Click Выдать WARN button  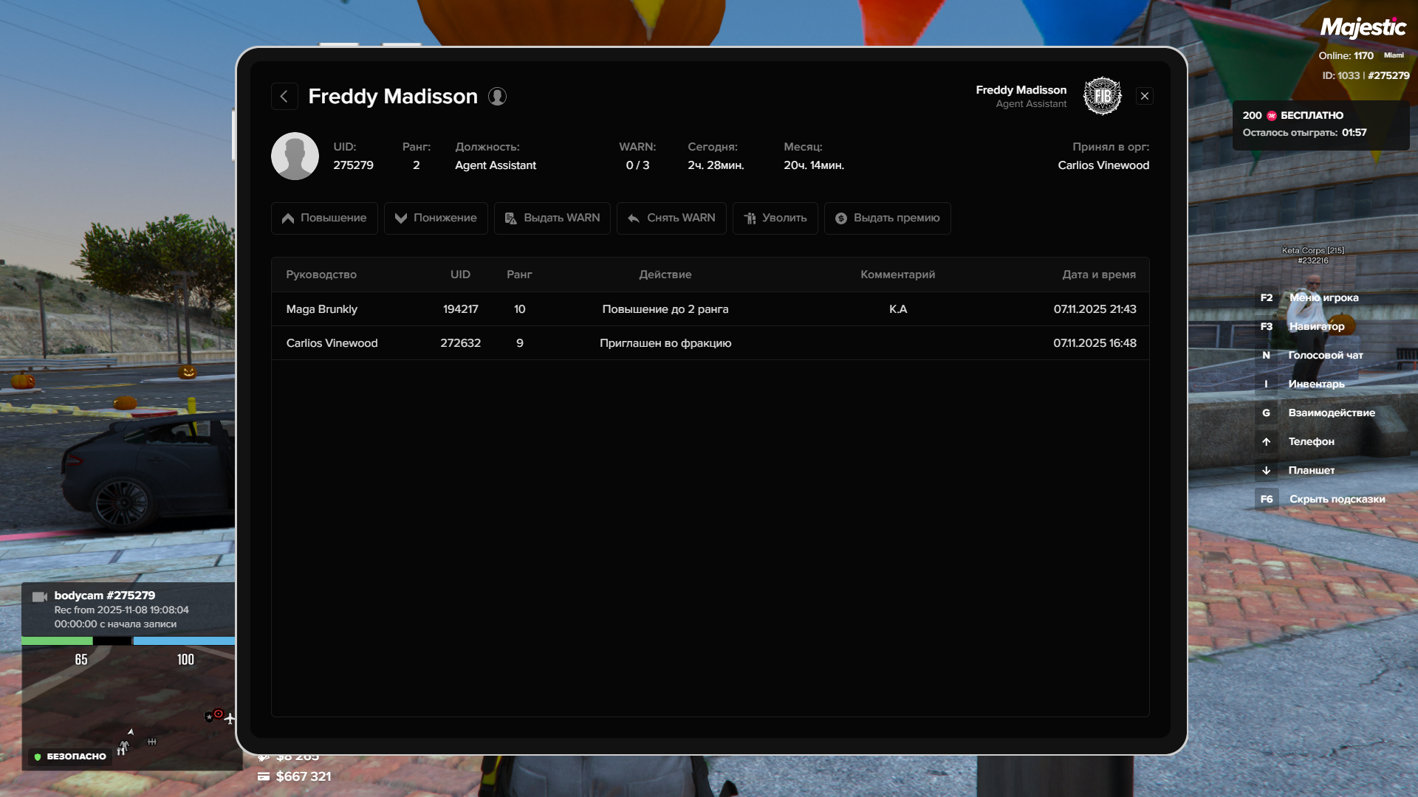pyautogui.click(x=552, y=218)
